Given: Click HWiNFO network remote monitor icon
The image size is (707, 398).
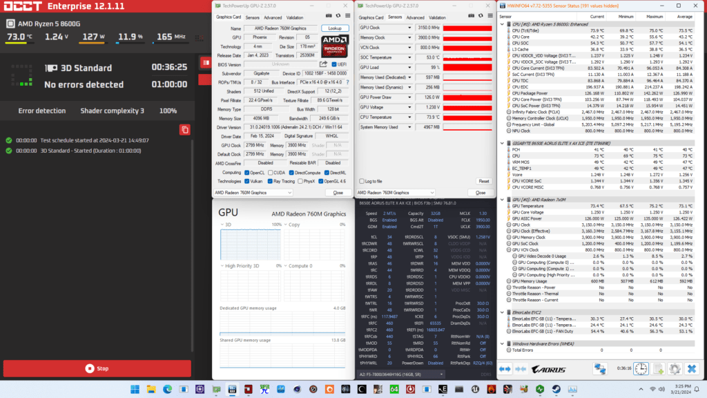Looking at the screenshot, I should (600, 369).
